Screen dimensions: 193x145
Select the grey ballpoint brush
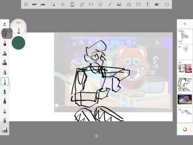5,72
